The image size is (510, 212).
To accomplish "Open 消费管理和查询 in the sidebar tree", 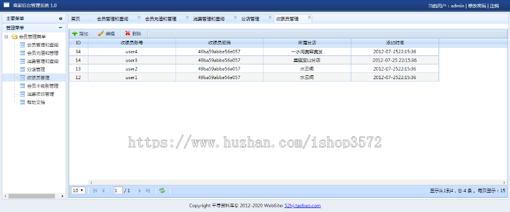I will click(x=42, y=62).
